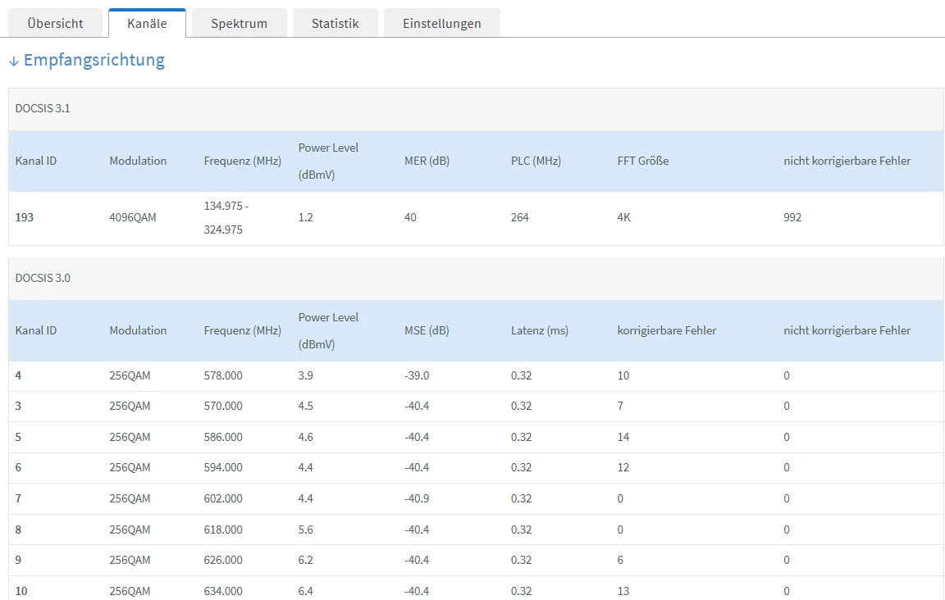Click the DOCSIS 3.0 section header
Screen dimensions: 945x600
coord(43,278)
